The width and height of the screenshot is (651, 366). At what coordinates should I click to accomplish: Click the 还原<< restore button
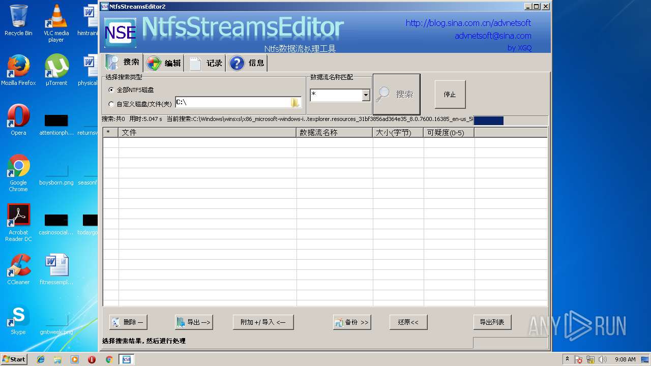click(408, 322)
